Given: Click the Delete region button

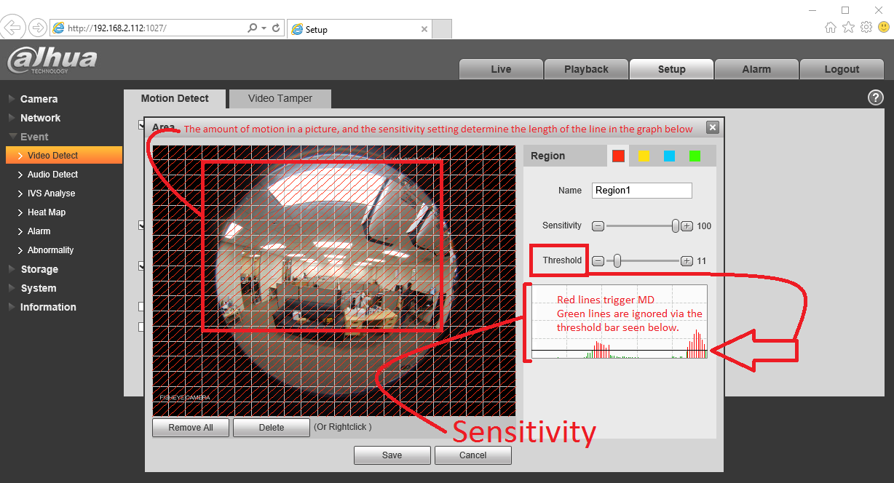Looking at the screenshot, I should pos(272,428).
